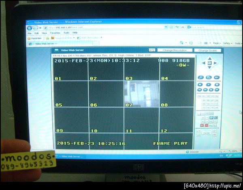
Task: Click the PTZ button in header
Action: 152,50
